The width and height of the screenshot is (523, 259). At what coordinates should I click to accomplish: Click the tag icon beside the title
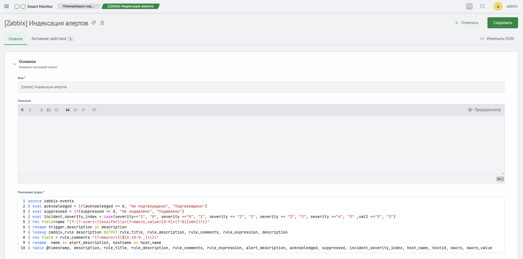[x=94, y=23]
